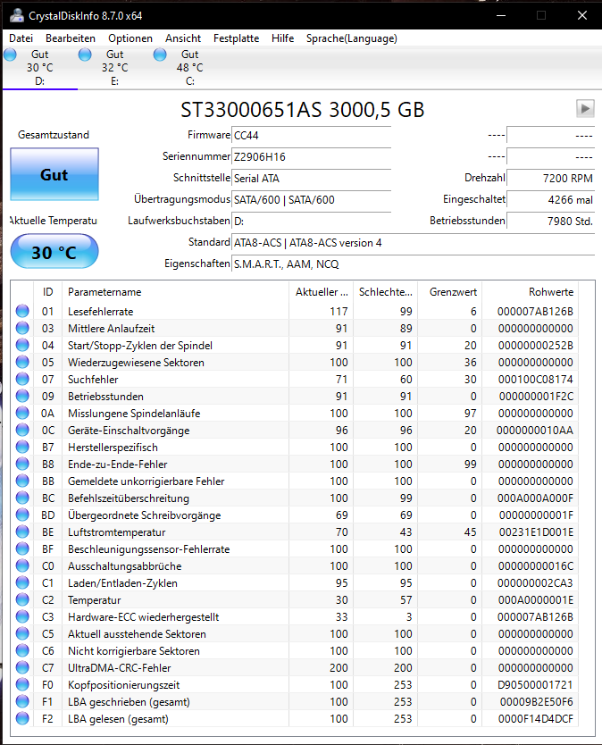Click the Schnittstelle field Serial ATA

click(311, 178)
